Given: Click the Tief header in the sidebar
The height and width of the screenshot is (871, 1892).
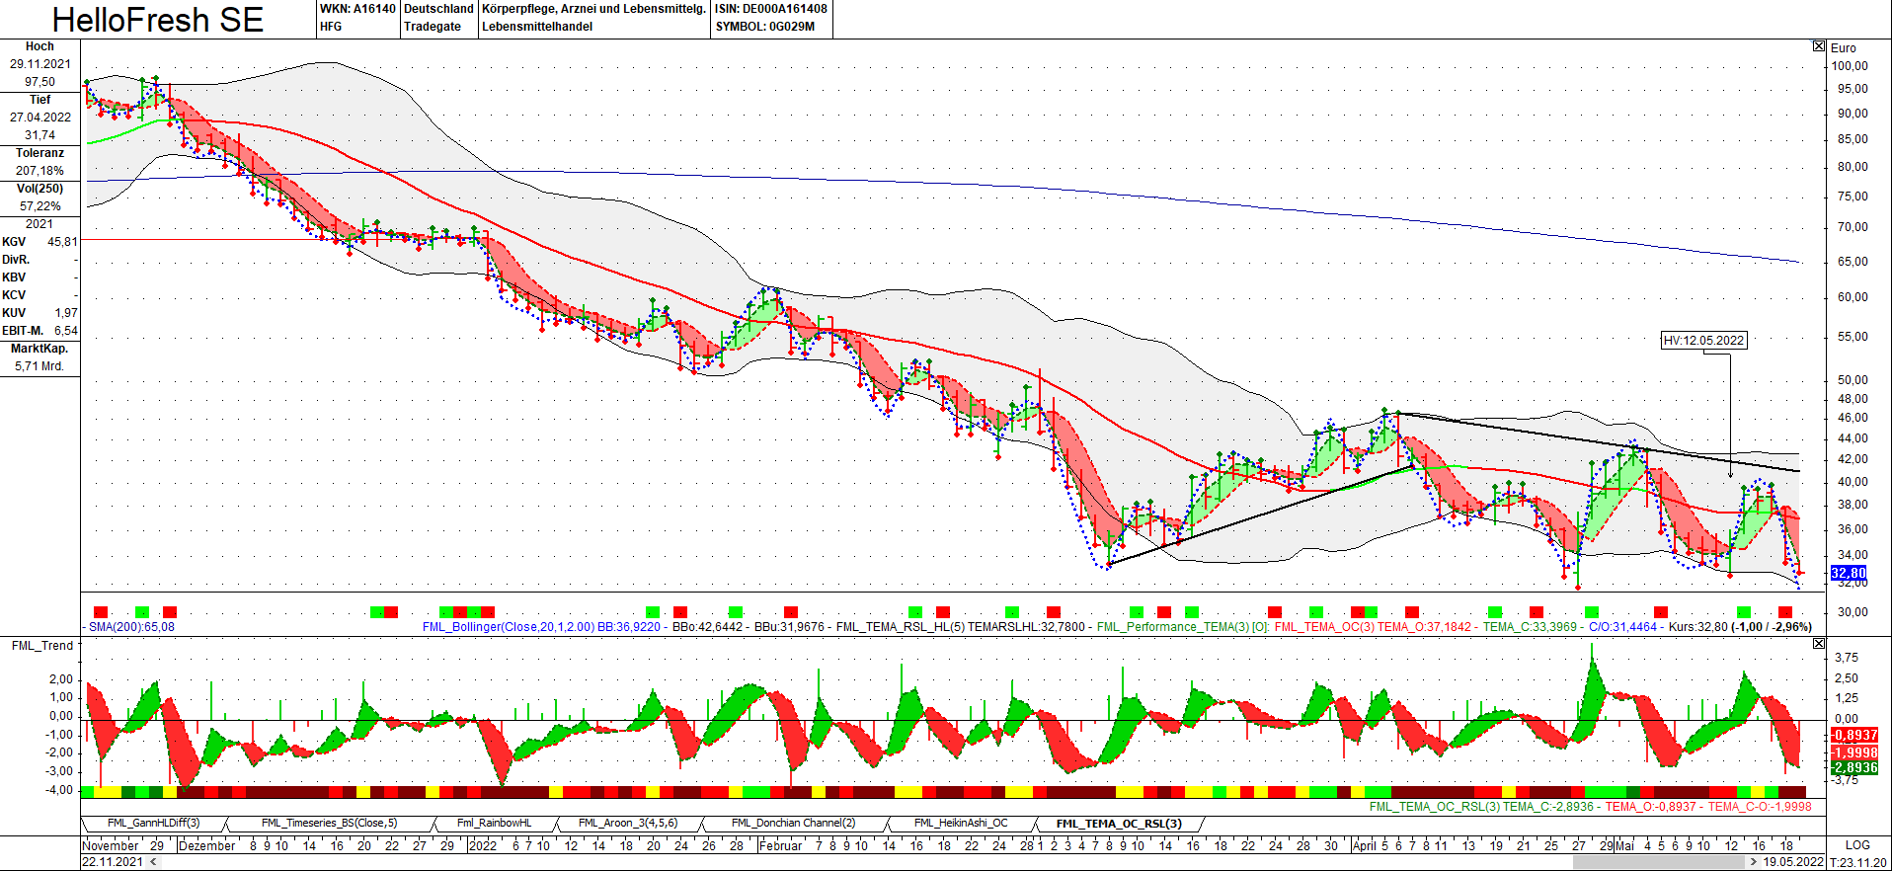Looking at the screenshot, I should pos(39,100).
